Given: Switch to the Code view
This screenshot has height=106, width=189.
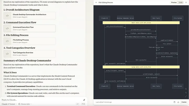Looking at the screenshot, I should (x=181, y=2).
